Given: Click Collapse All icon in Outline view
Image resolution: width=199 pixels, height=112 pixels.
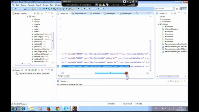Looking at the screenshot, I should click(175, 13).
